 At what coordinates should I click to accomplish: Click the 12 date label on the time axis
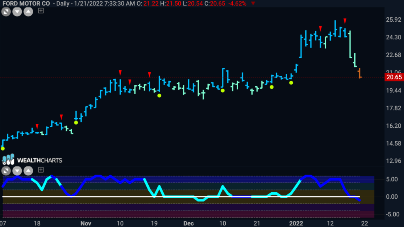[x=330, y=223]
